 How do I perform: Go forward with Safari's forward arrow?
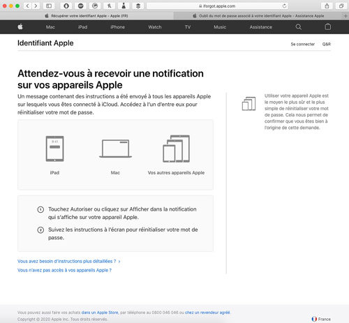[x=36, y=6]
